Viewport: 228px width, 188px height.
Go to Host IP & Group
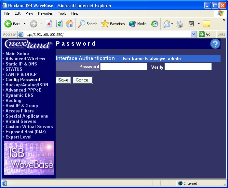22,106
